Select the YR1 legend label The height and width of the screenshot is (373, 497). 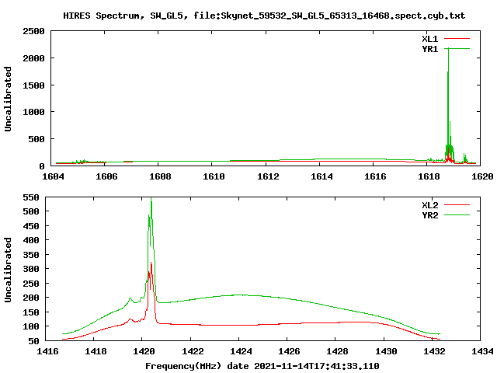(429, 49)
